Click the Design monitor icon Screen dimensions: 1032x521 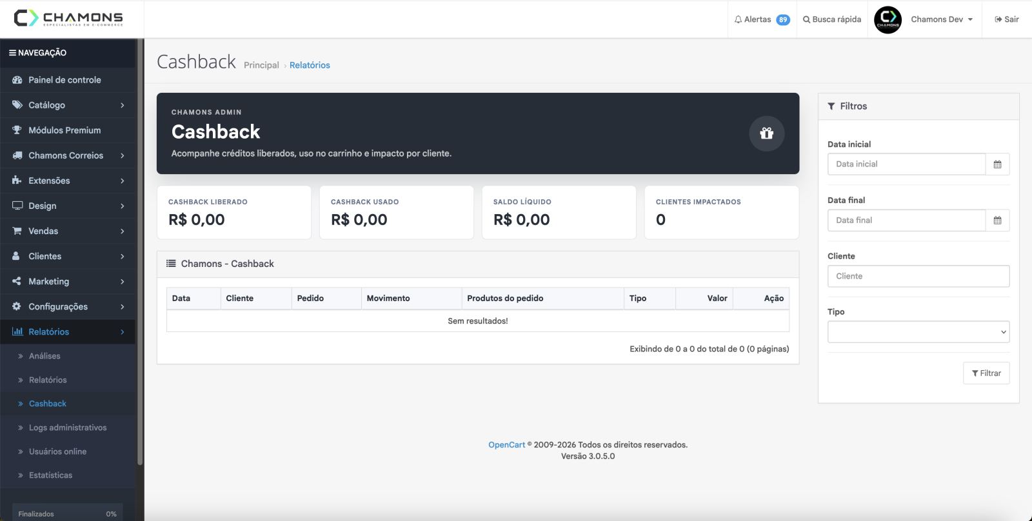click(x=17, y=206)
